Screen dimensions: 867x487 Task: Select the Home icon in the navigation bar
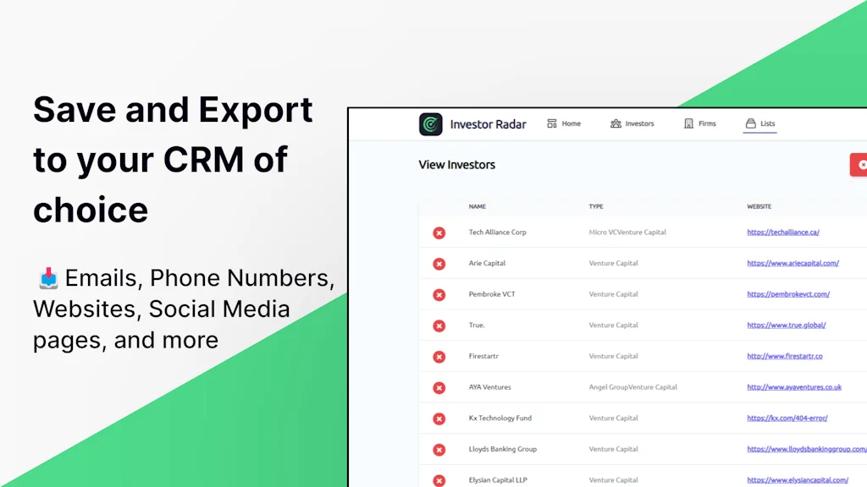coord(550,123)
